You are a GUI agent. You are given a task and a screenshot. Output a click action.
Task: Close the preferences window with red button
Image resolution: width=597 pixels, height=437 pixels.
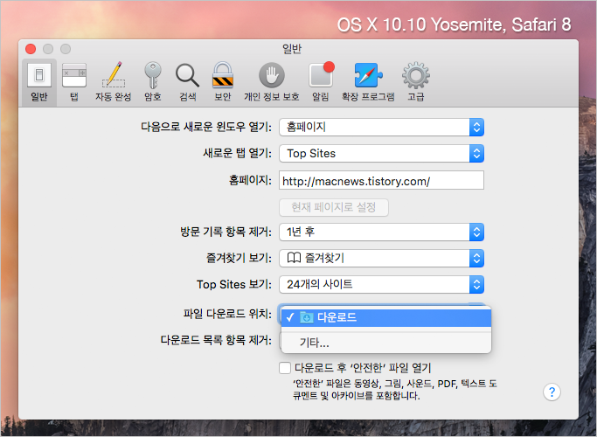[x=31, y=49]
